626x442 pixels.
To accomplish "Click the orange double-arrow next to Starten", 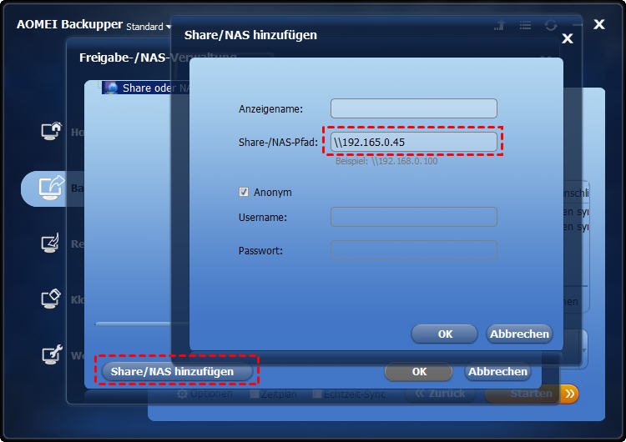I will click(569, 394).
